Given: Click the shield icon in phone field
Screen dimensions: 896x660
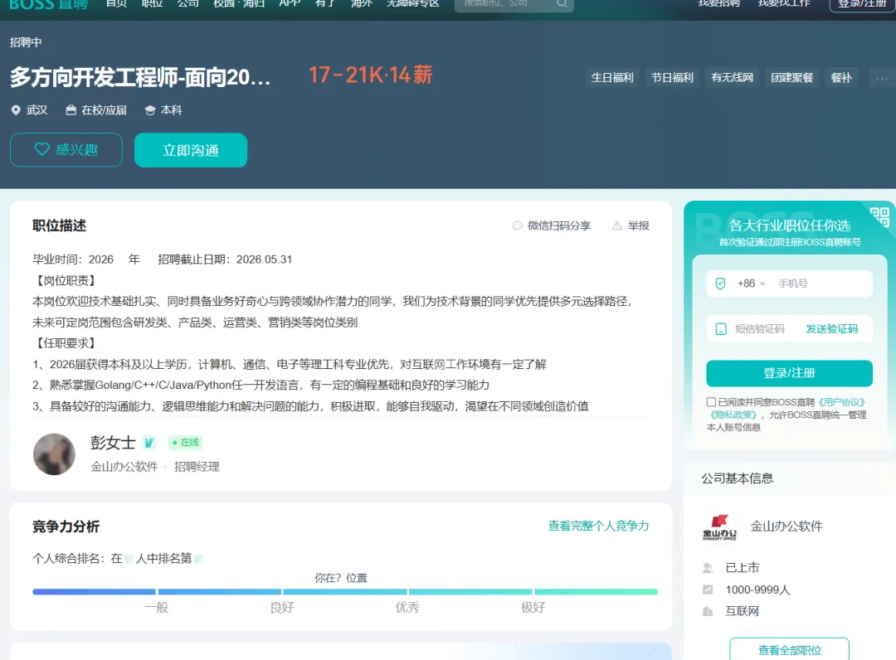Looking at the screenshot, I should (x=721, y=284).
